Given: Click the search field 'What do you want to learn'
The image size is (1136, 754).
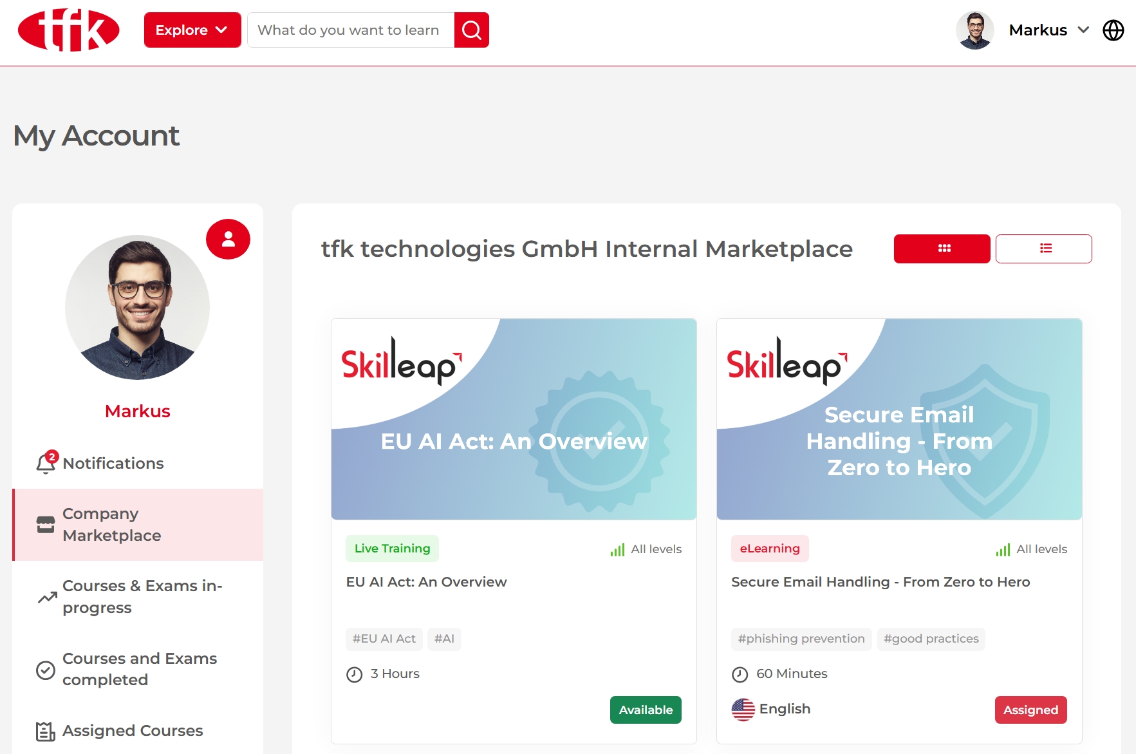Looking at the screenshot, I should (351, 30).
